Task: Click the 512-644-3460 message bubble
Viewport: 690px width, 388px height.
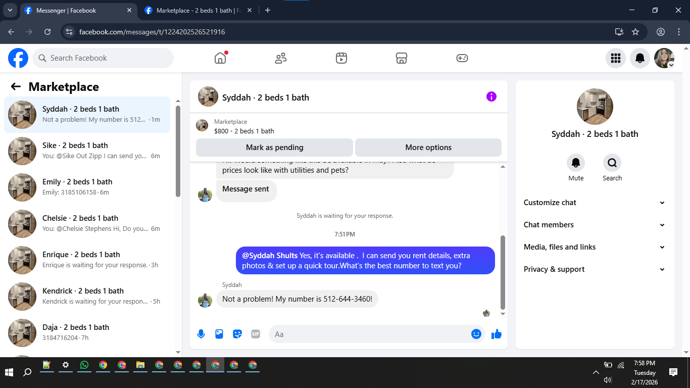Action: [298, 299]
